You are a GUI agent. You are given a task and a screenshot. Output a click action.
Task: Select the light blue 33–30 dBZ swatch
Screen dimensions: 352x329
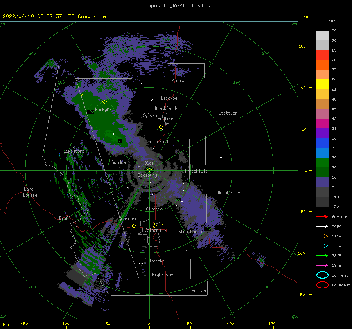[x=322, y=153]
